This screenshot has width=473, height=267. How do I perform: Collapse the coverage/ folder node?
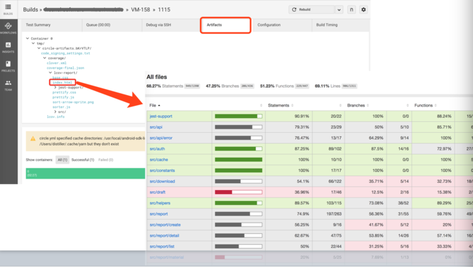(x=45, y=58)
